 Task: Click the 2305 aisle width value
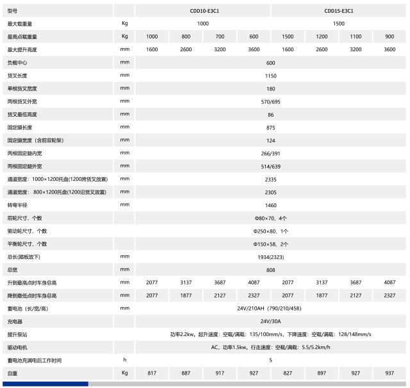[x=270, y=192]
